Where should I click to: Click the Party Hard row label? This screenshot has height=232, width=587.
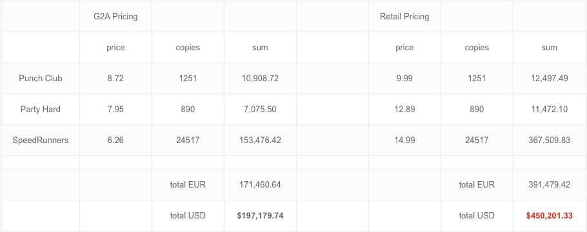point(41,110)
